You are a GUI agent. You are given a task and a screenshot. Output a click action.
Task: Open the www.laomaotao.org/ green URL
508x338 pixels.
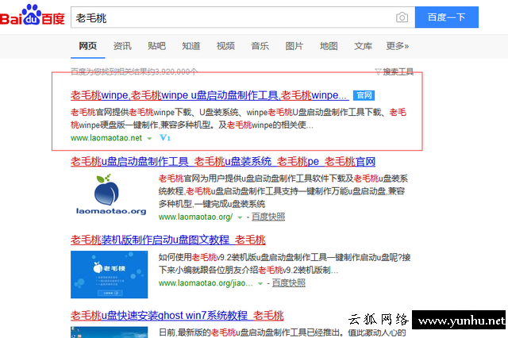coord(195,217)
